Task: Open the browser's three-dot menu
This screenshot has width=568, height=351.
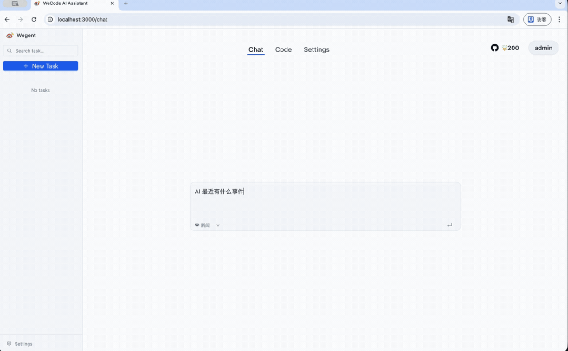Action: [559, 19]
